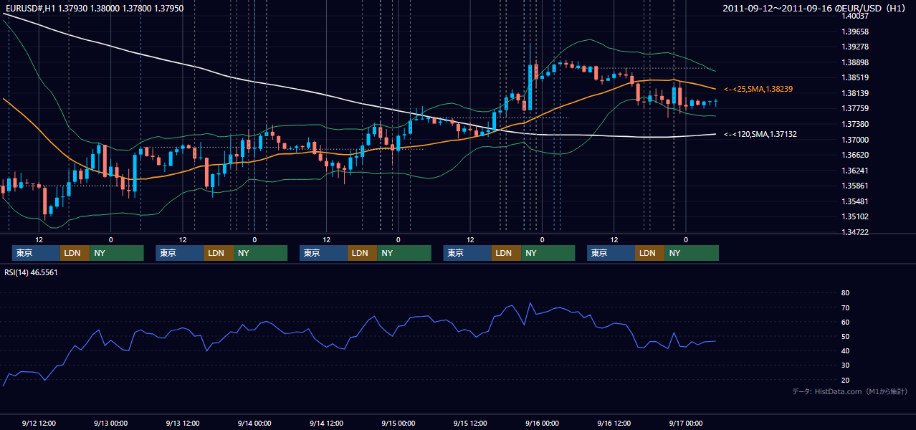Click RSI scale level 20

[845, 380]
